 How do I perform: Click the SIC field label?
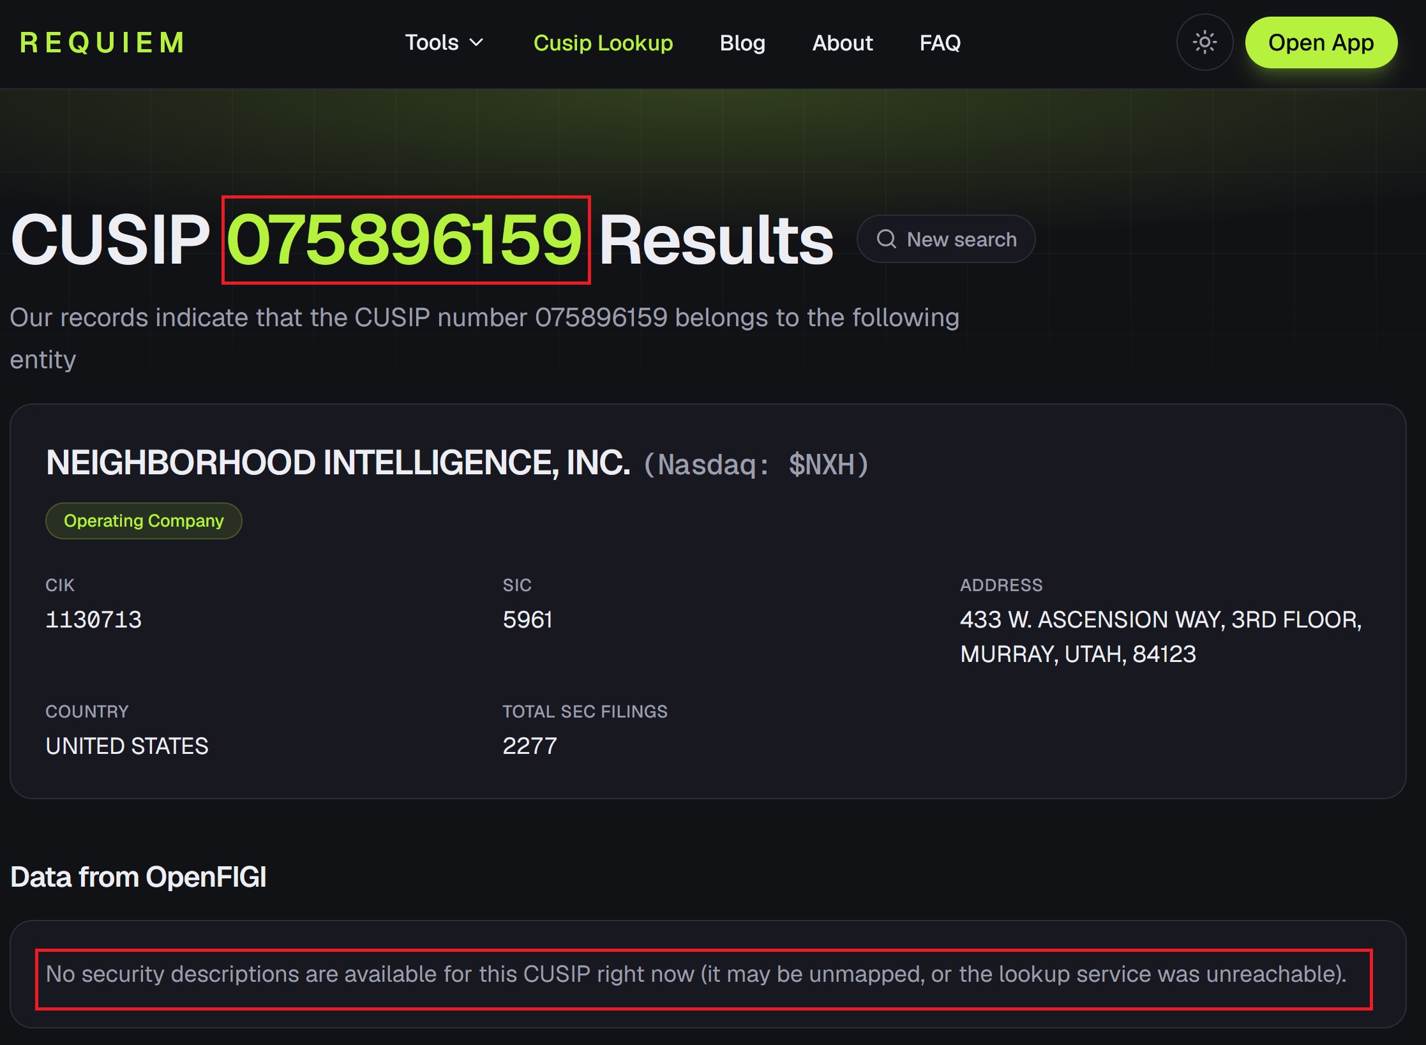pyautogui.click(x=517, y=585)
